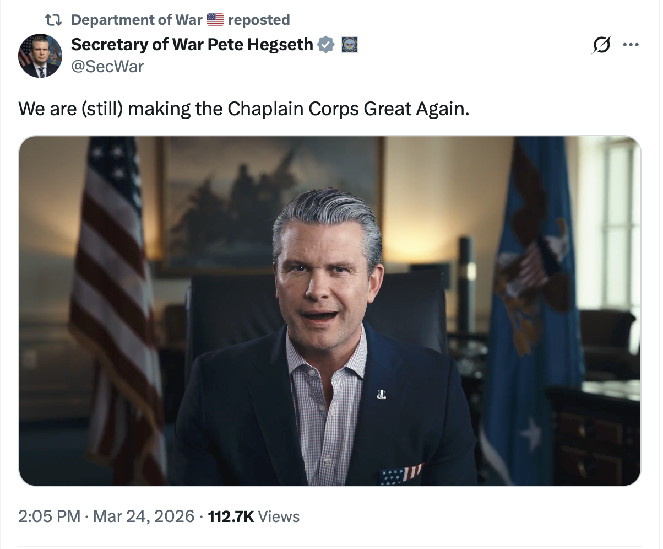
Task: Open the @SecWar profile avatar
Action: click(40, 56)
